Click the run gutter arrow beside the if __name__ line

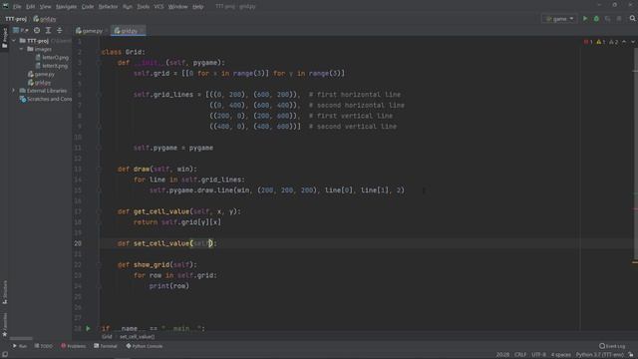click(x=88, y=328)
